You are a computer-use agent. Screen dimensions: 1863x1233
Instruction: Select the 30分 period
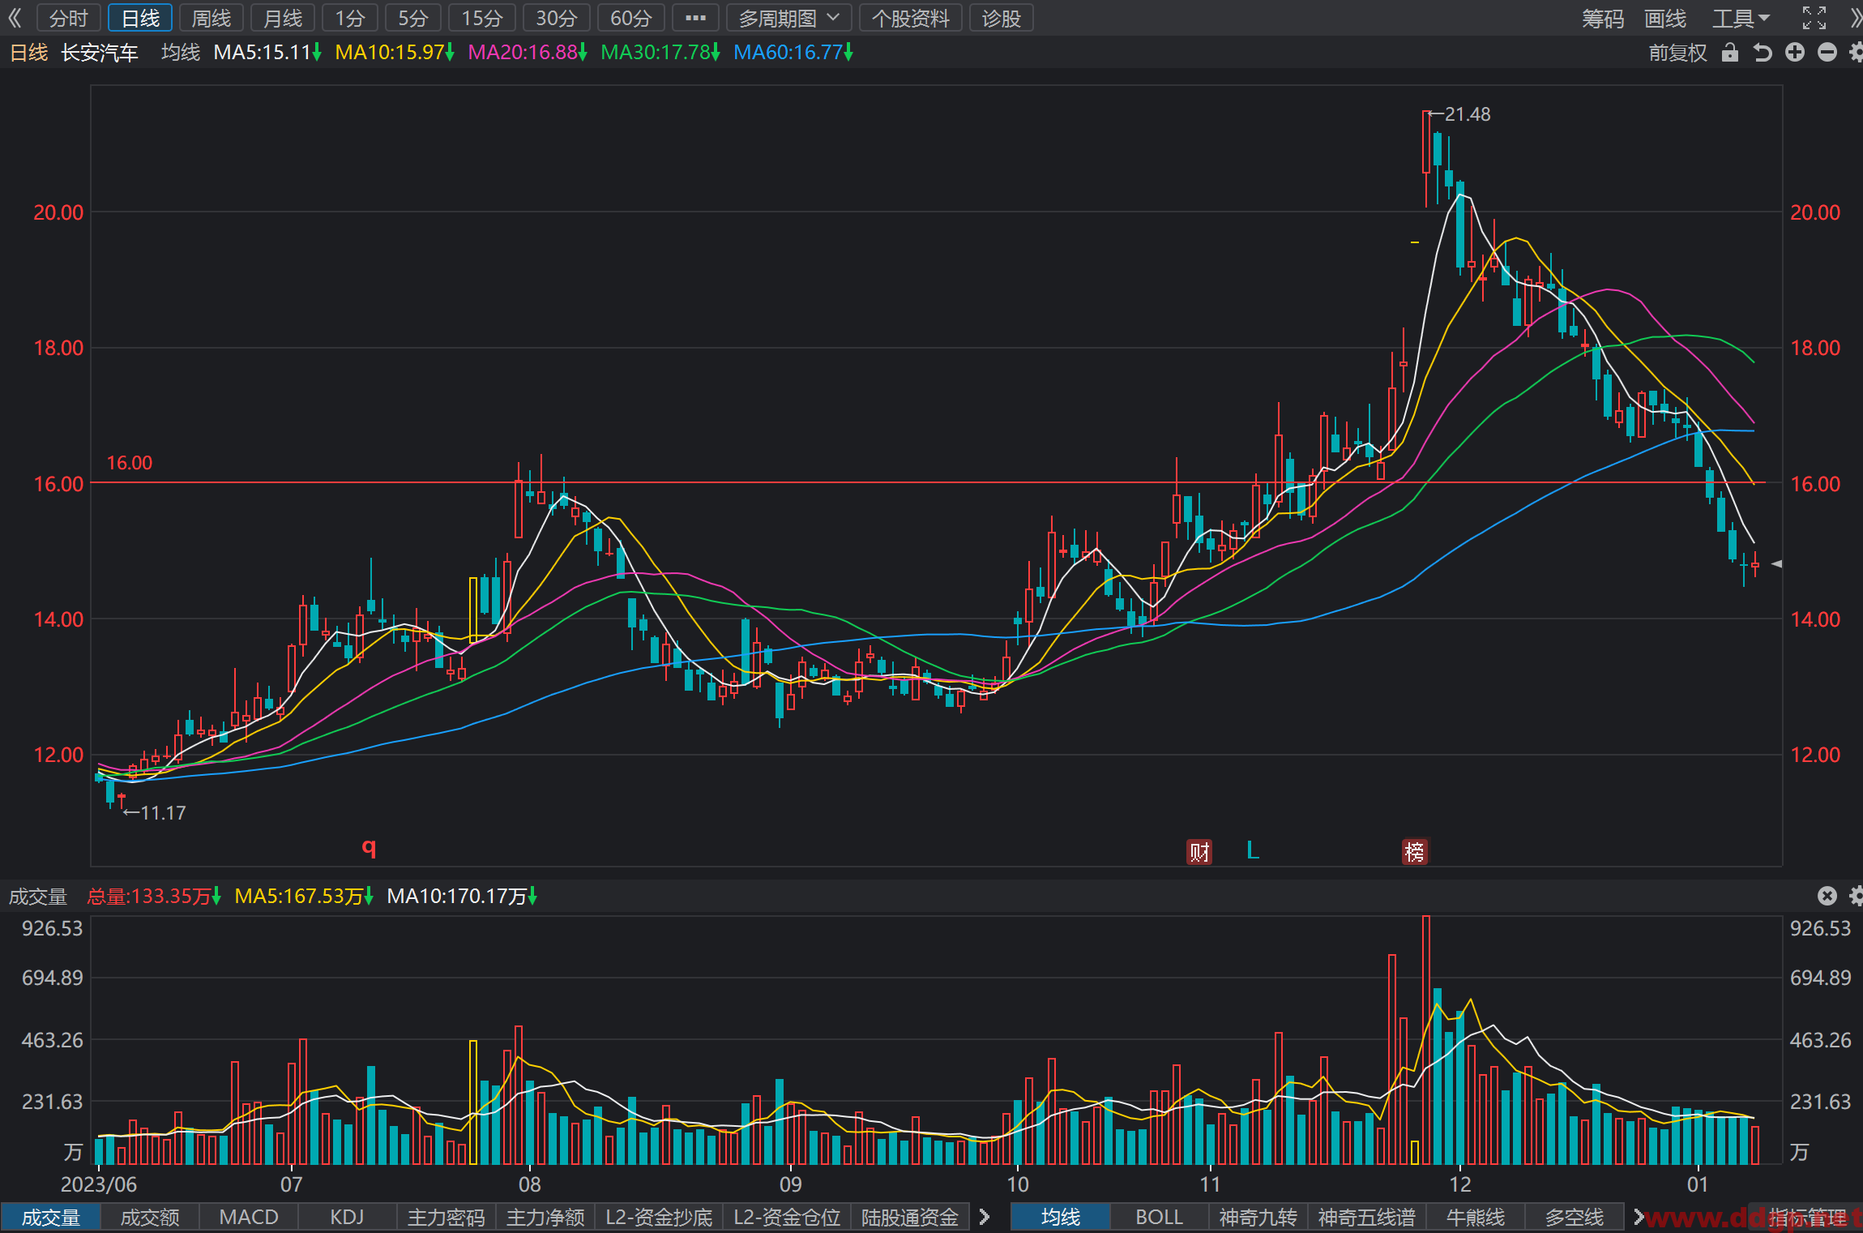tap(557, 18)
